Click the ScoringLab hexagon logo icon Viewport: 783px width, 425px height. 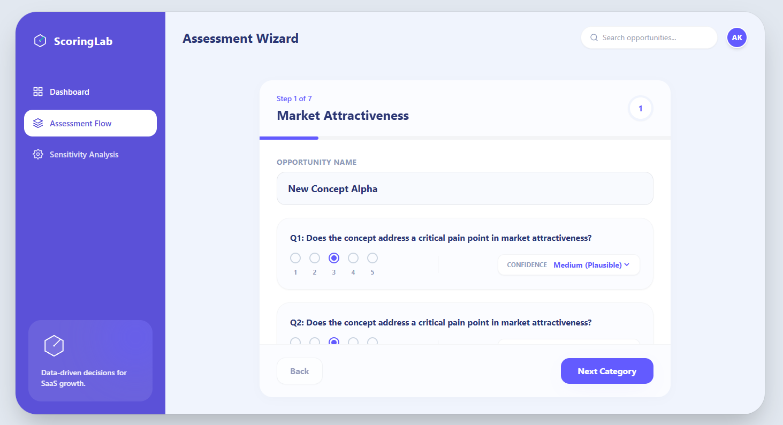pyautogui.click(x=40, y=41)
